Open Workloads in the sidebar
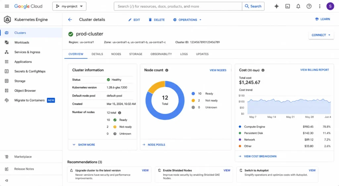Viewport: 339px width, 186px height. [22, 43]
